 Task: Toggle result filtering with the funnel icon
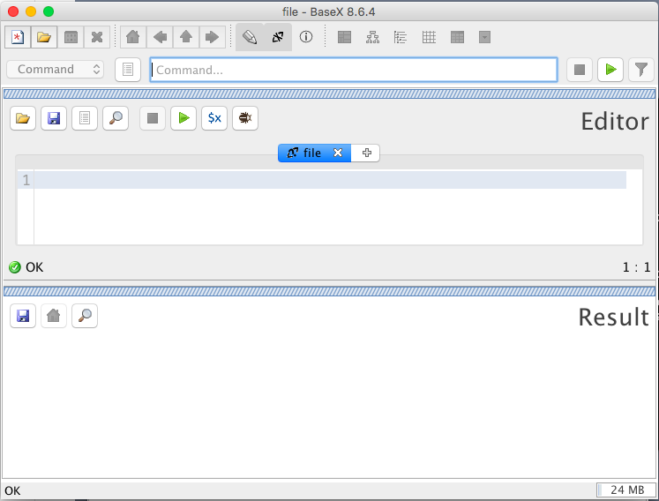click(641, 70)
